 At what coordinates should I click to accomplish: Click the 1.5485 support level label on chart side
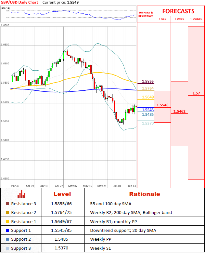148,114
